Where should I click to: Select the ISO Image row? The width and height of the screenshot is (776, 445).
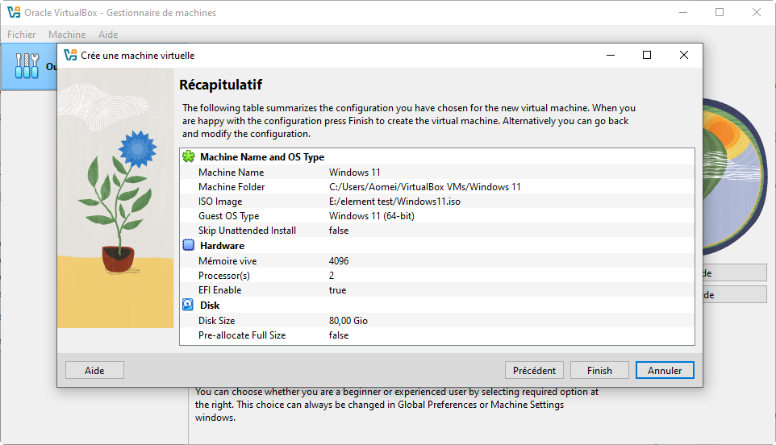tap(436, 202)
